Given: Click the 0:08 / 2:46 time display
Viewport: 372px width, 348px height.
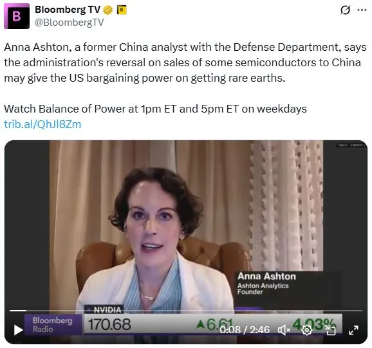Looking at the screenshot, I should pos(245,330).
